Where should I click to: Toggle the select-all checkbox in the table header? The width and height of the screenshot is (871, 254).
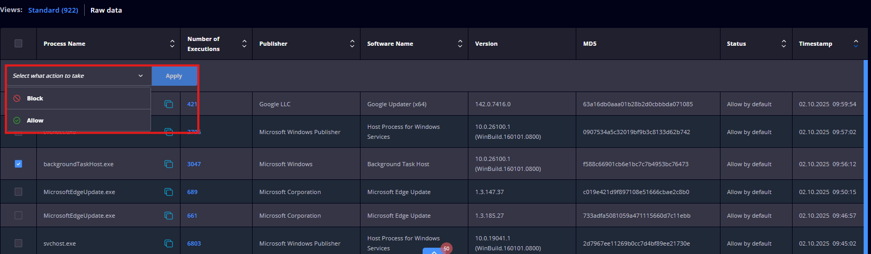(x=18, y=44)
